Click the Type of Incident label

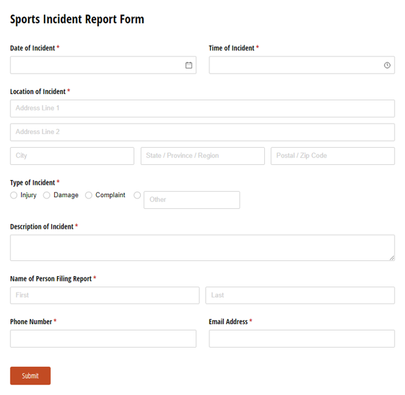(32, 183)
